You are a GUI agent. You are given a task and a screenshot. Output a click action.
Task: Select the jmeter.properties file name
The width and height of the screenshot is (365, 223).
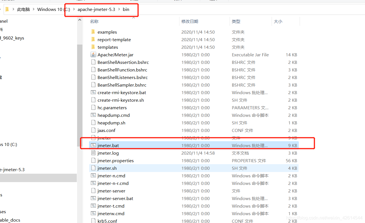click(x=115, y=161)
